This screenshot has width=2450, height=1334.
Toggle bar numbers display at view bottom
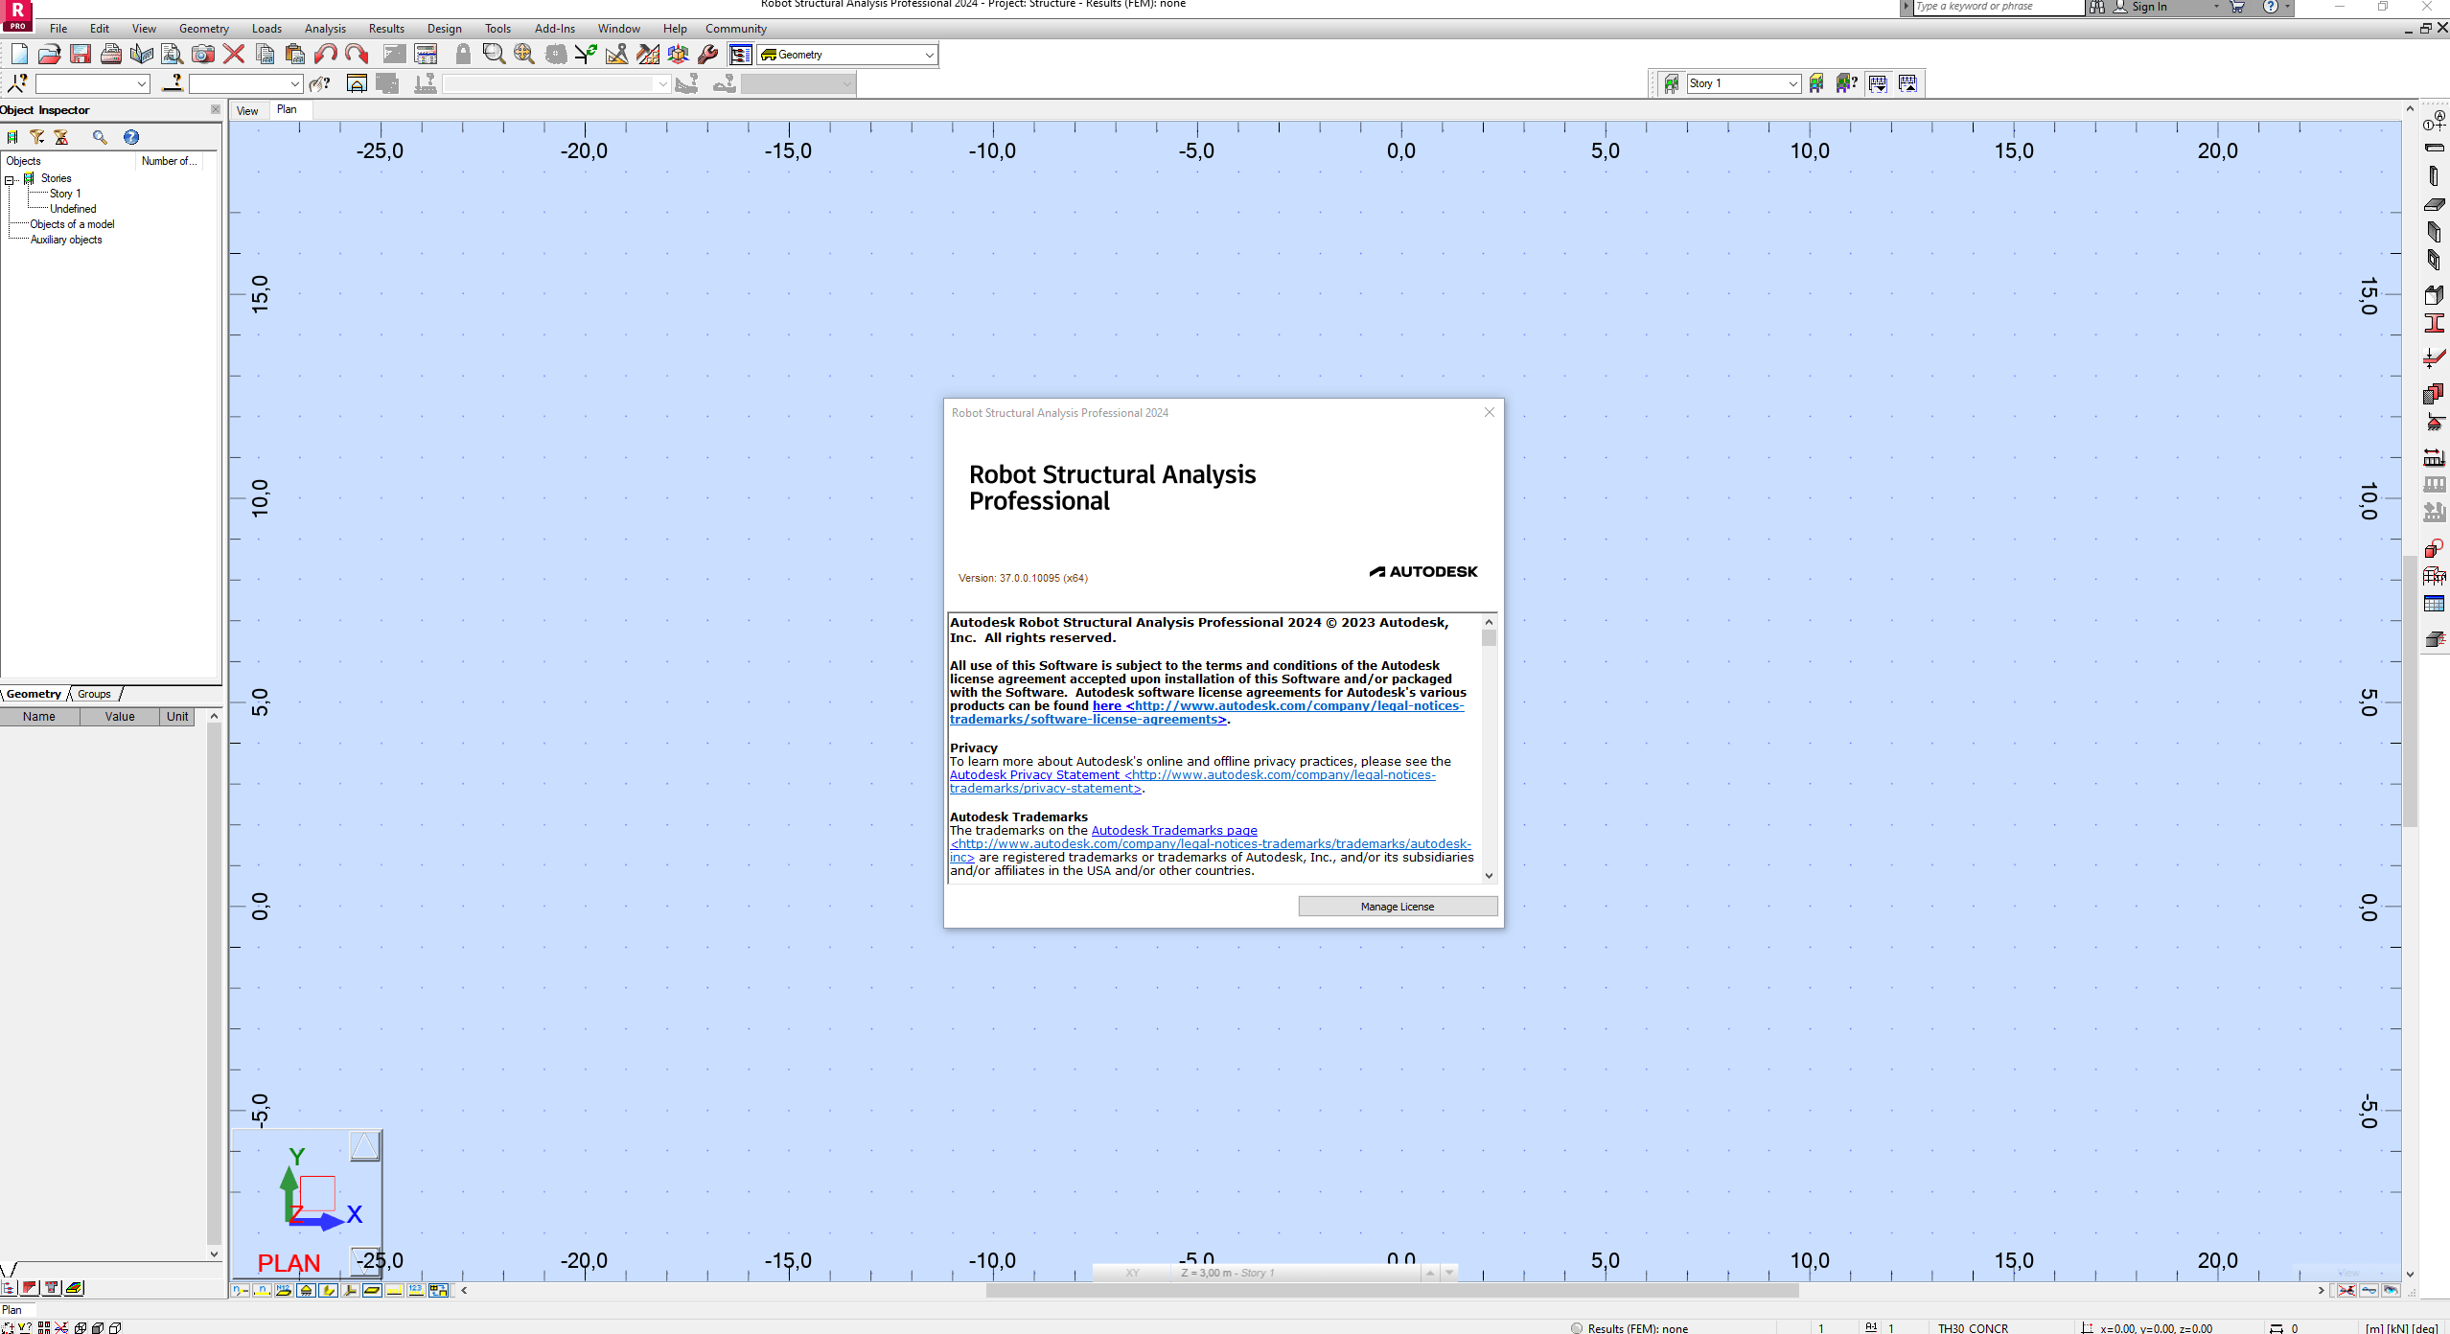click(x=262, y=1290)
